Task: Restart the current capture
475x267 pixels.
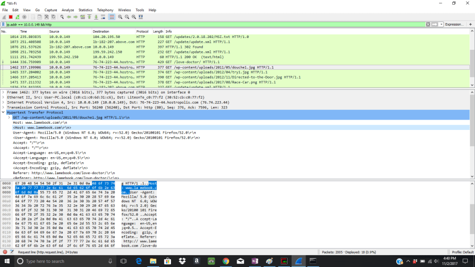Action: (17, 17)
